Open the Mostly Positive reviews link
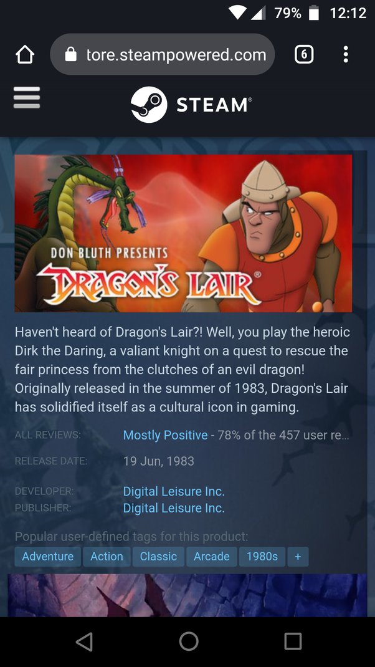375x667 pixels. pos(166,435)
